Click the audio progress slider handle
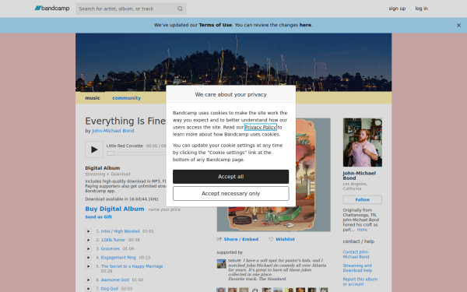Screen dimensions: 467x292 pyautogui.click(x=111, y=153)
